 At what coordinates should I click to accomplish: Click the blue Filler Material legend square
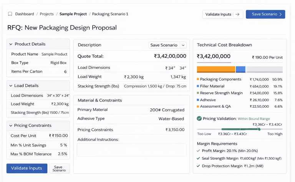coord(198,86)
